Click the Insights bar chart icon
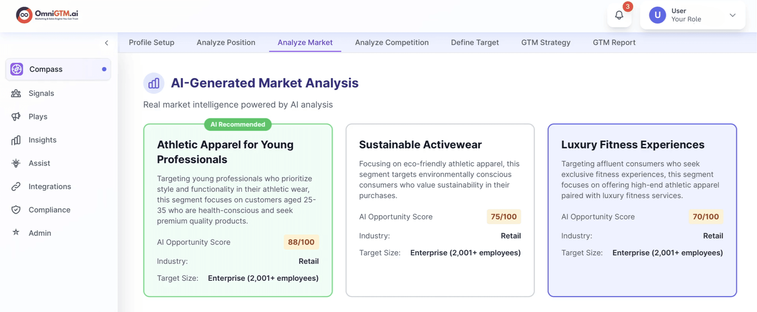This screenshot has width=757, height=312. pos(16,140)
